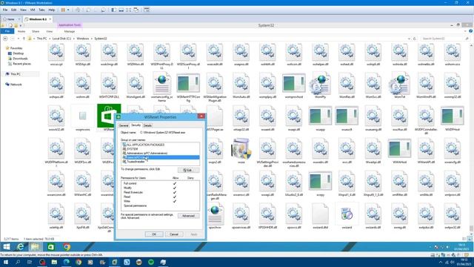Select Downloads in Favorites pane

pos(20,59)
